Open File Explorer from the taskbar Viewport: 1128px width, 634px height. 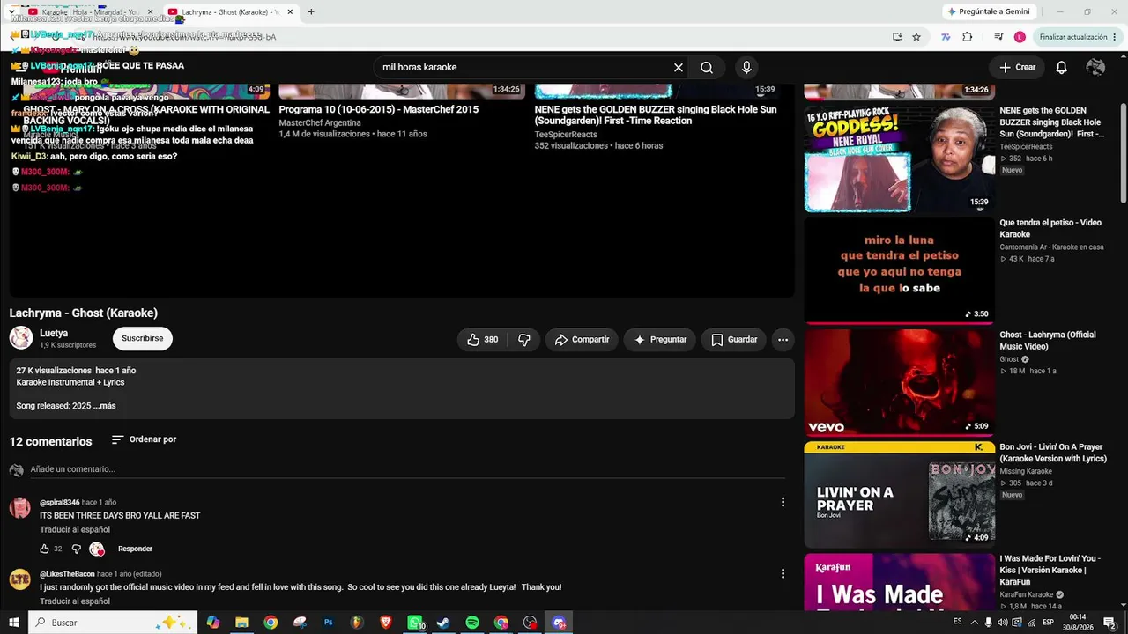pyautogui.click(x=241, y=623)
